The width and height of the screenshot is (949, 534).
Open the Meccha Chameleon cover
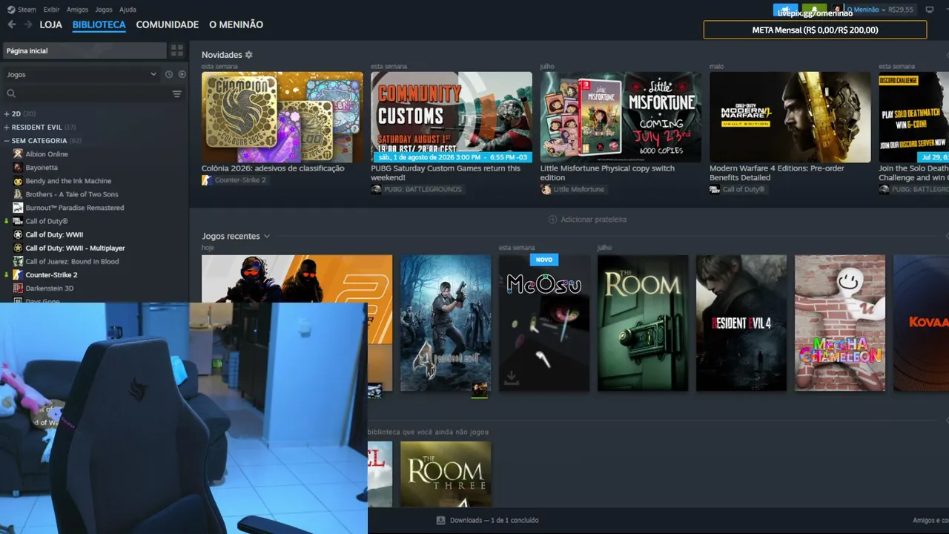point(840,323)
